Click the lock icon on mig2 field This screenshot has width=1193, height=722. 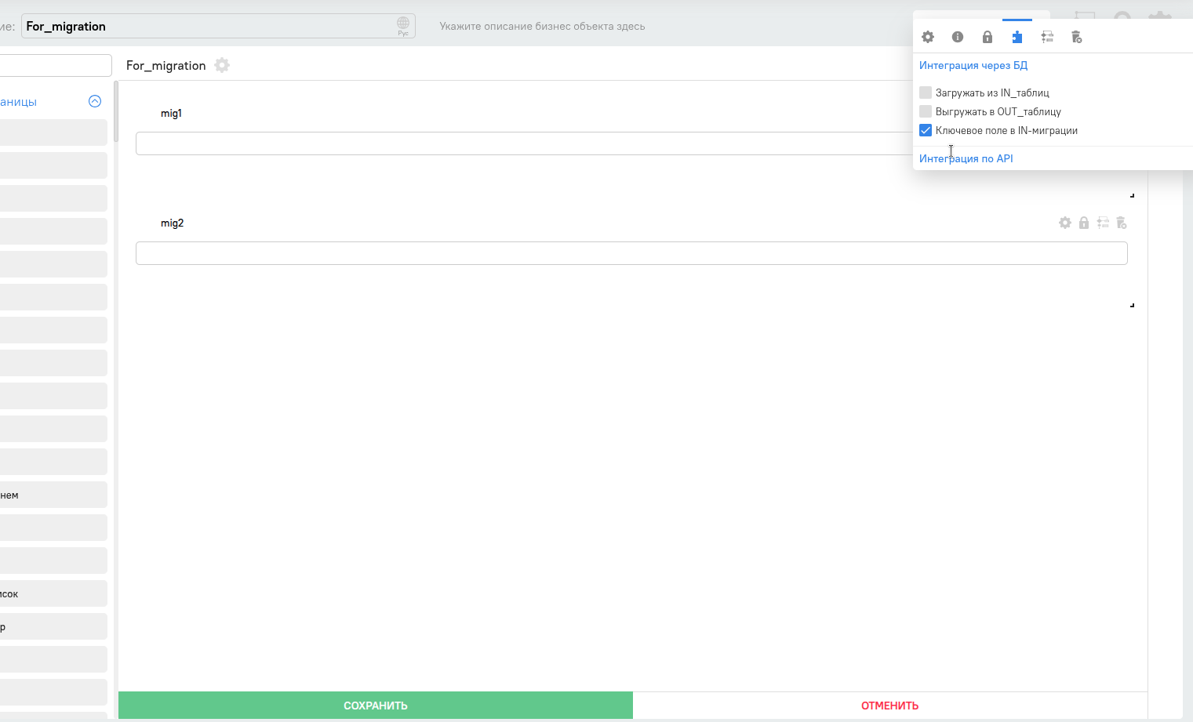[x=1084, y=223]
